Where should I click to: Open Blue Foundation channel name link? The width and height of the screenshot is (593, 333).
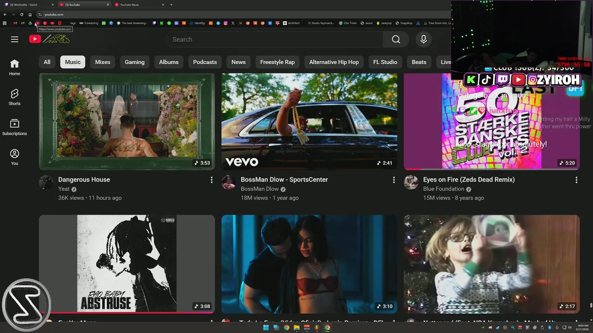point(444,189)
